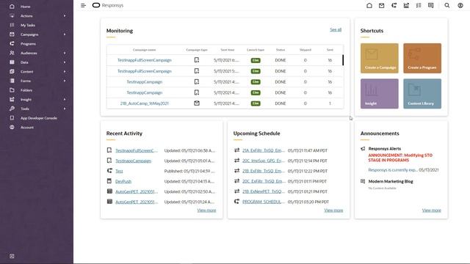Click the Content Library shortcut tile
The image size is (470, 264).
tap(422, 94)
